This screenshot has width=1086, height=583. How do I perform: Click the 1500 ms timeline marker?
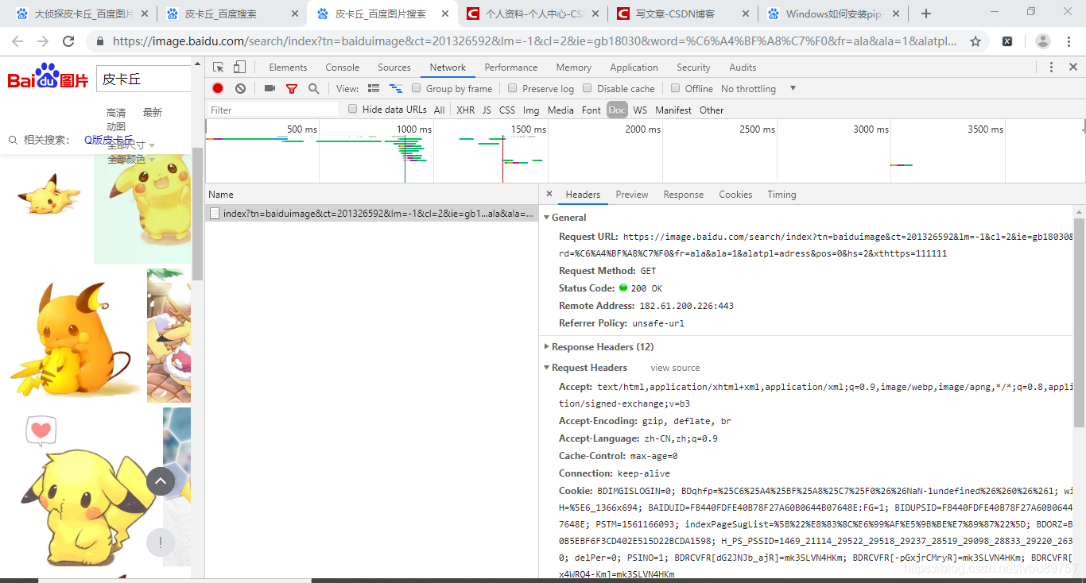click(x=529, y=129)
